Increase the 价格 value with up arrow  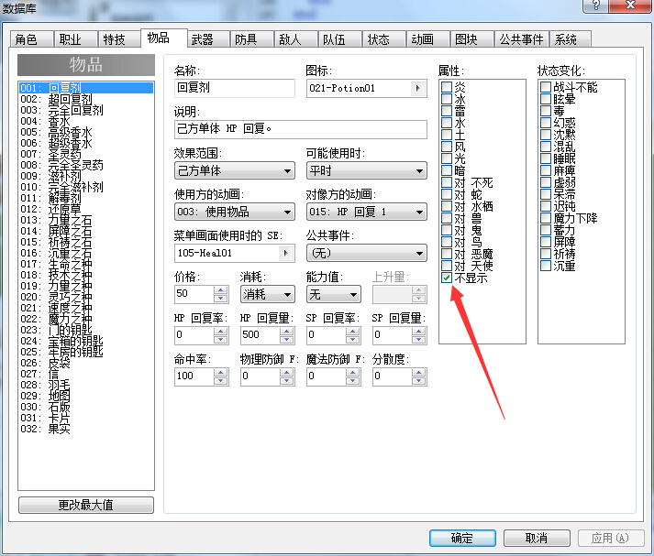pyautogui.click(x=221, y=290)
